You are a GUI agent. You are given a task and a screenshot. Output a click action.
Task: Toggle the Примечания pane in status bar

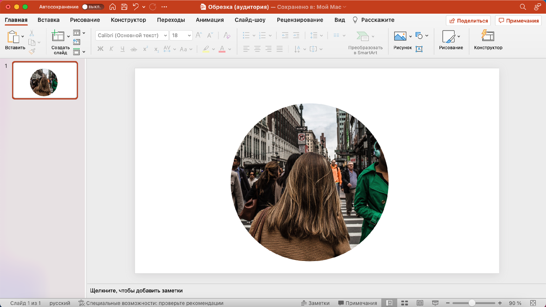click(358, 303)
